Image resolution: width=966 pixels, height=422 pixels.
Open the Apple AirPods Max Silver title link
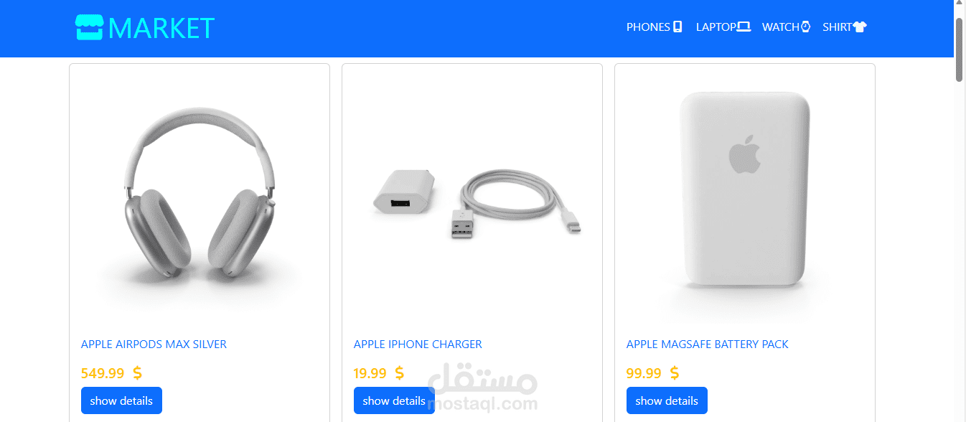coord(154,344)
